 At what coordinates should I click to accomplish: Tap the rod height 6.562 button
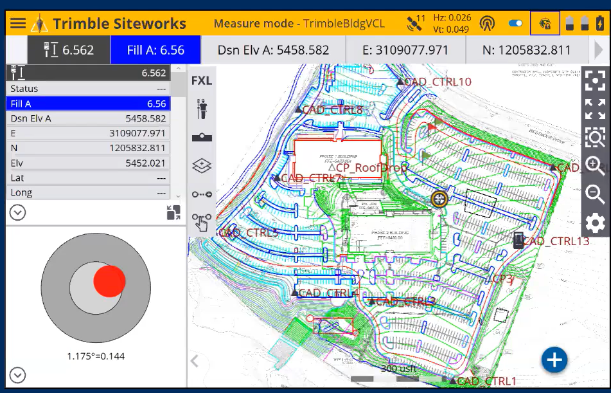tap(69, 50)
